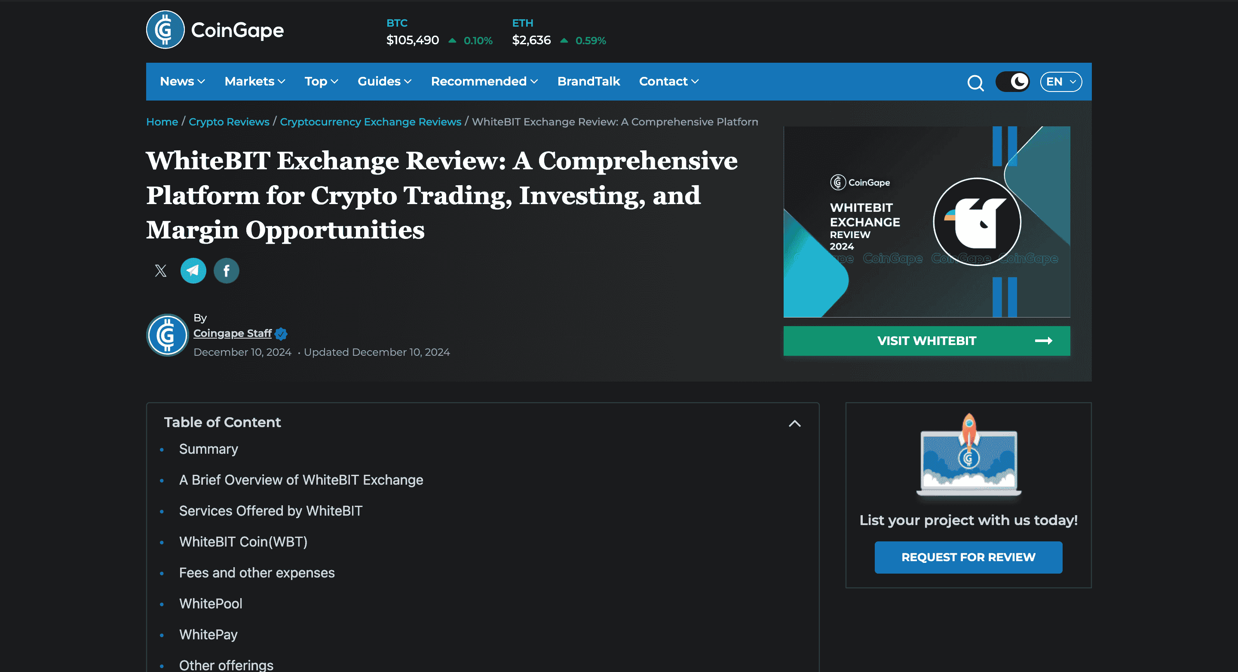Expand the Guides menu
This screenshot has width=1238, height=672.
coord(384,81)
